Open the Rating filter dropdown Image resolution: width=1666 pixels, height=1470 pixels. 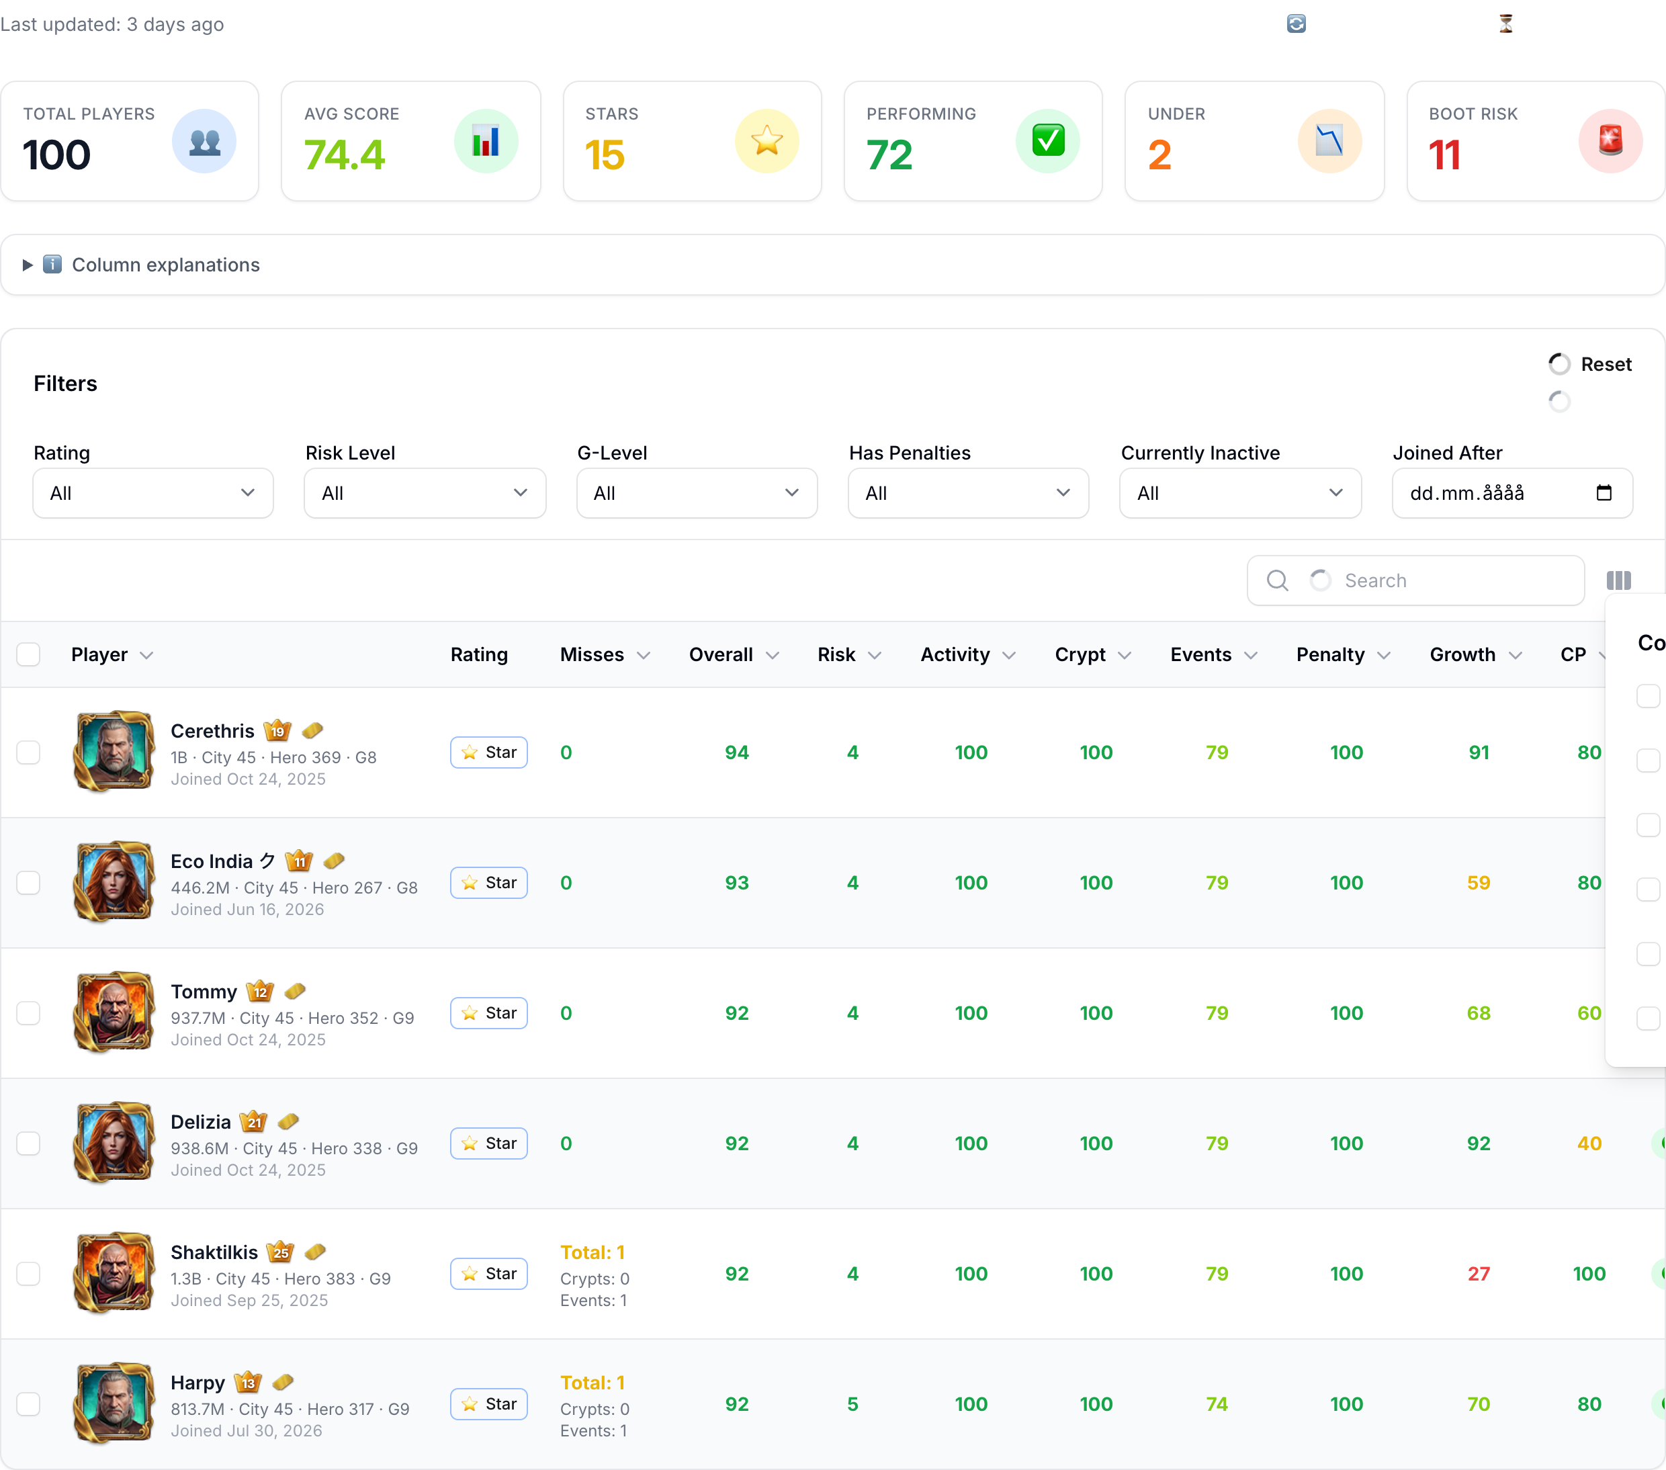pyautogui.click(x=153, y=493)
